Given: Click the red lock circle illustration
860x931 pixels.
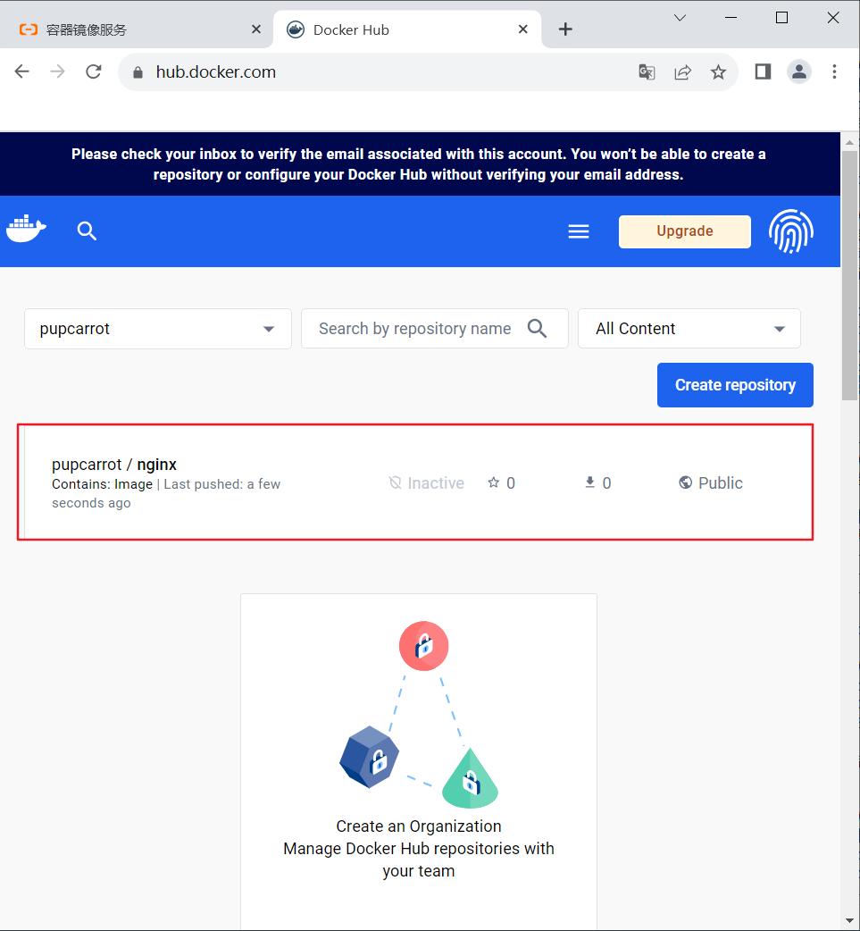Looking at the screenshot, I should click(x=423, y=646).
